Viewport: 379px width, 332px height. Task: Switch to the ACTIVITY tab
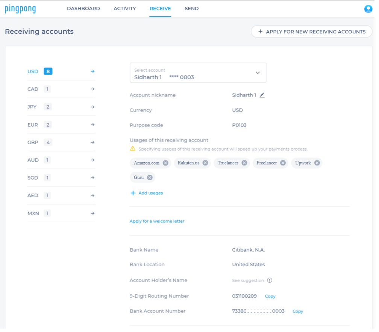[125, 9]
